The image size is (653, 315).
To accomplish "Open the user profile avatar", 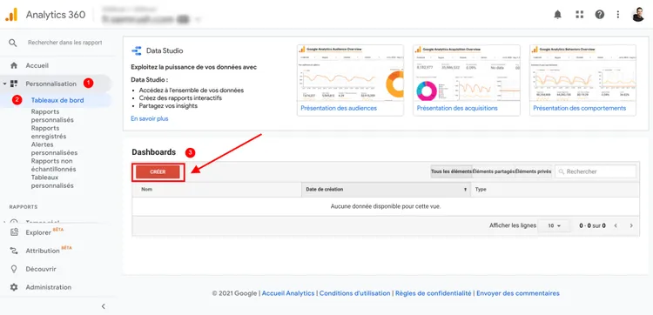I will (x=637, y=15).
